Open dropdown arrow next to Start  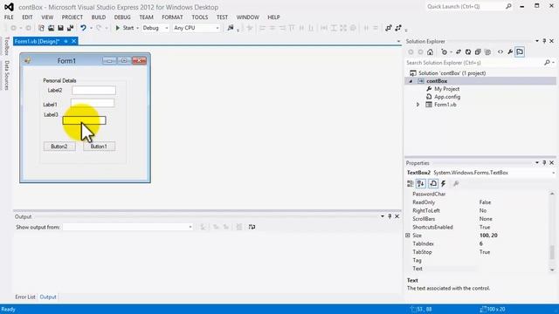pos(138,28)
